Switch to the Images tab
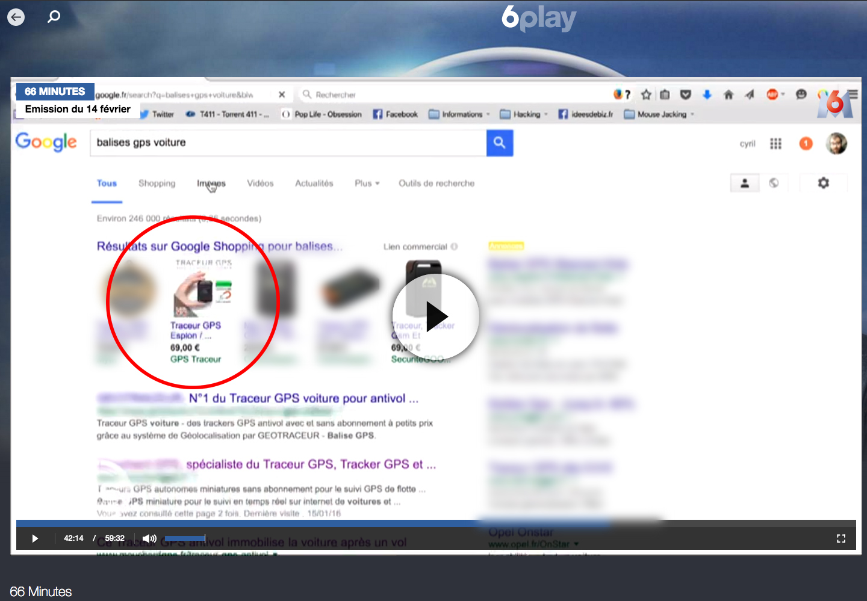The image size is (867, 601). coord(211,183)
